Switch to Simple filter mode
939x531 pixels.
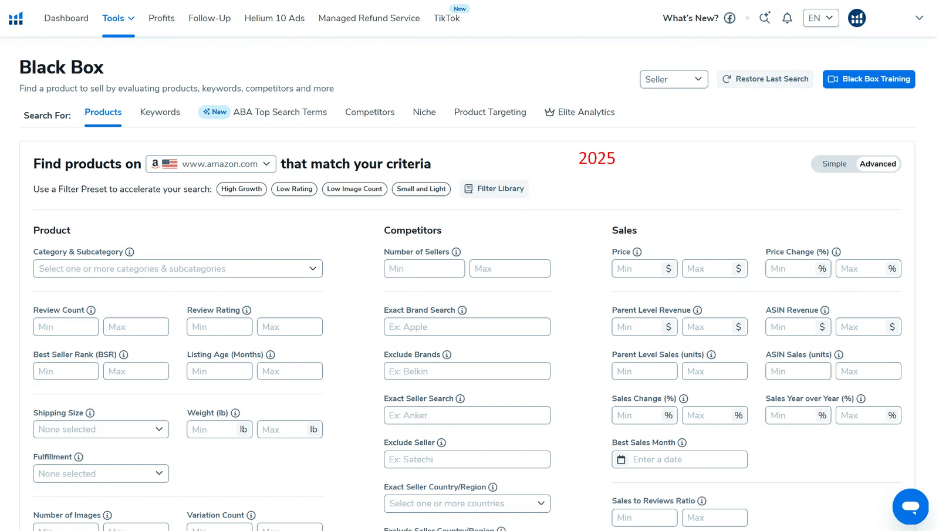tap(834, 164)
